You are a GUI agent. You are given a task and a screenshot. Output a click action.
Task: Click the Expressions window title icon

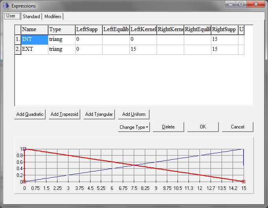point(6,6)
